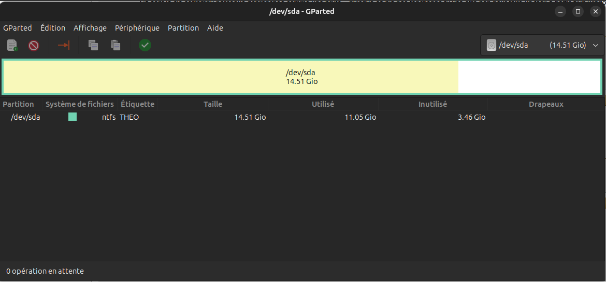Open the Aide menu
This screenshot has width=606, height=282.
tap(215, 28)
